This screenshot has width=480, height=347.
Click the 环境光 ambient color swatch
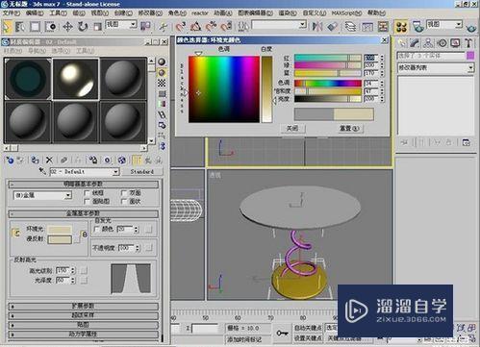(x=60, y=230)
